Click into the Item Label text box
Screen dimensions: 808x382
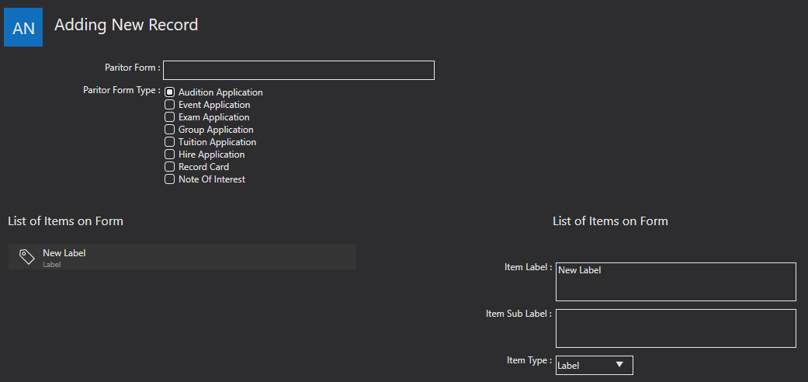[675, 282]
